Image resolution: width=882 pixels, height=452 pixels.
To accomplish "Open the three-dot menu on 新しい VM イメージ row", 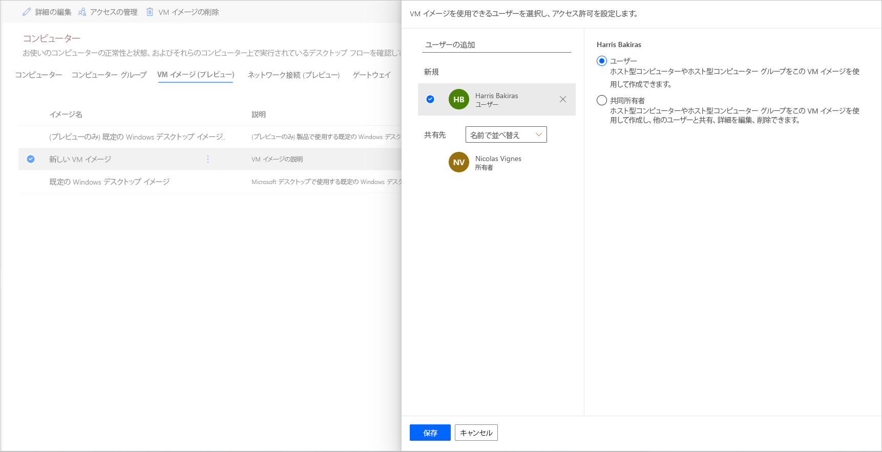I will tap(208, 159).
